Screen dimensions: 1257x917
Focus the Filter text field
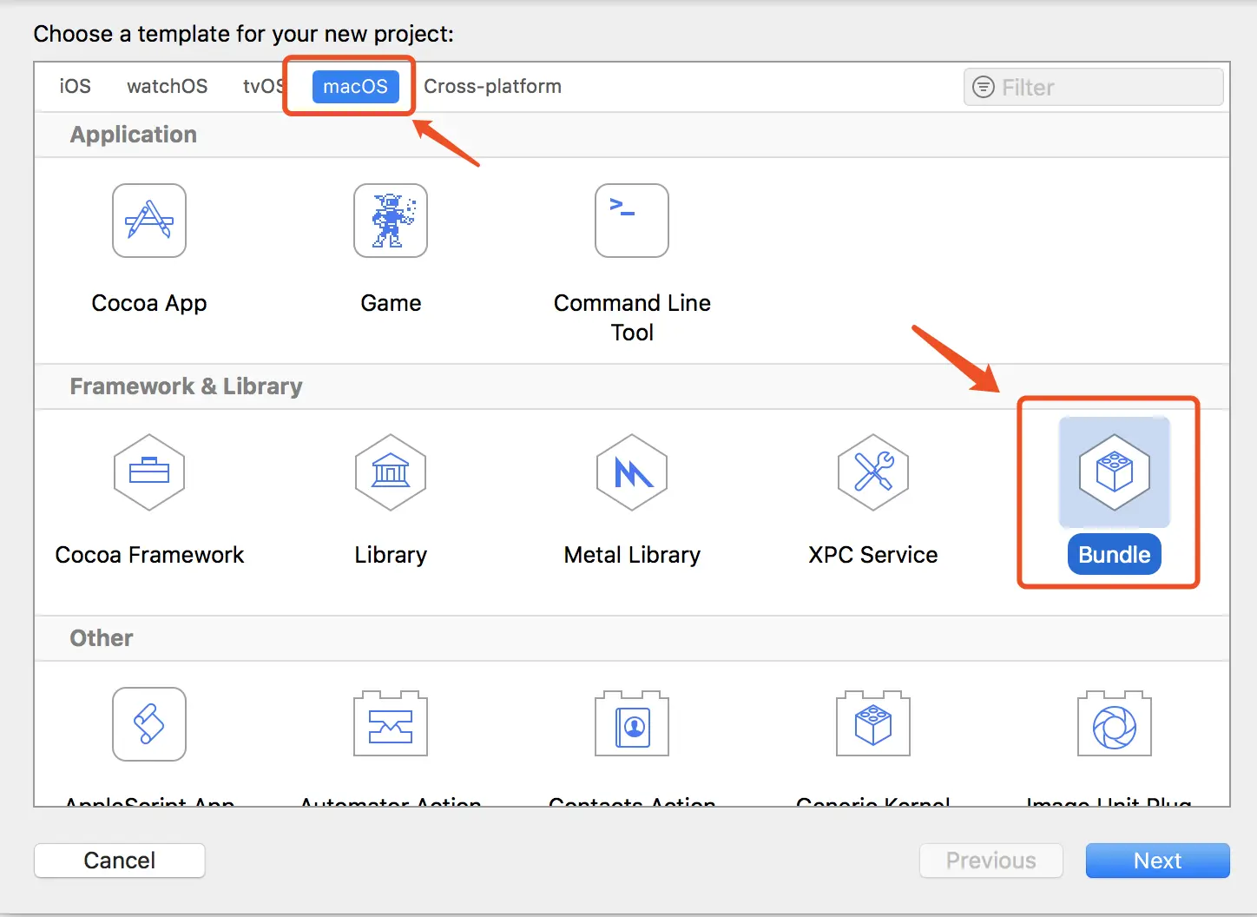(x=1094, y=87)
